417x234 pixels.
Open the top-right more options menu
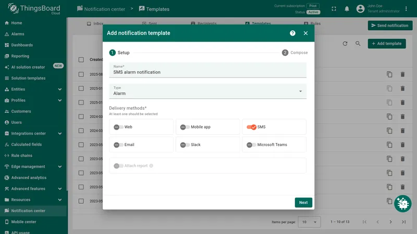[406, 9]
